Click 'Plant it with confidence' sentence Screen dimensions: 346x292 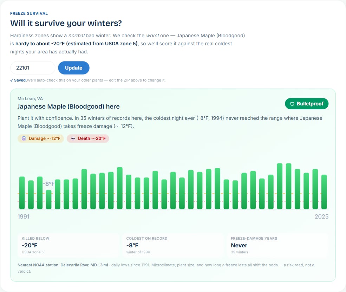(45, 118)
